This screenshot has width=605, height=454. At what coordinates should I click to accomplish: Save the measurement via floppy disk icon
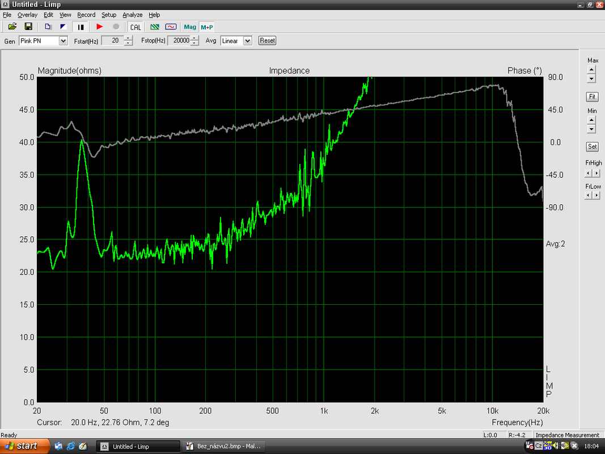[x=28, y=27]
